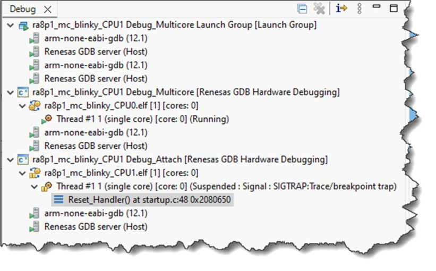The width and height of the screenshot is (436, 271).
Task: Select Renesas GDB server between the Launch Group gdb rows
Action: pyautogui.click(x=96, y=52)
